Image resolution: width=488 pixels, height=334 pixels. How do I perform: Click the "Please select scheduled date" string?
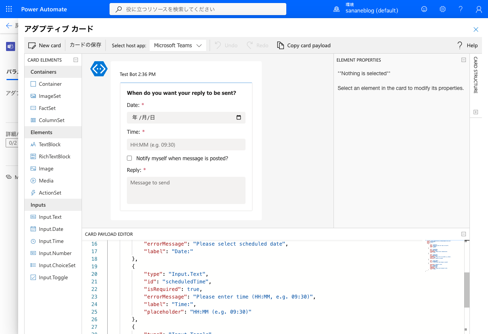coord(239,244)
